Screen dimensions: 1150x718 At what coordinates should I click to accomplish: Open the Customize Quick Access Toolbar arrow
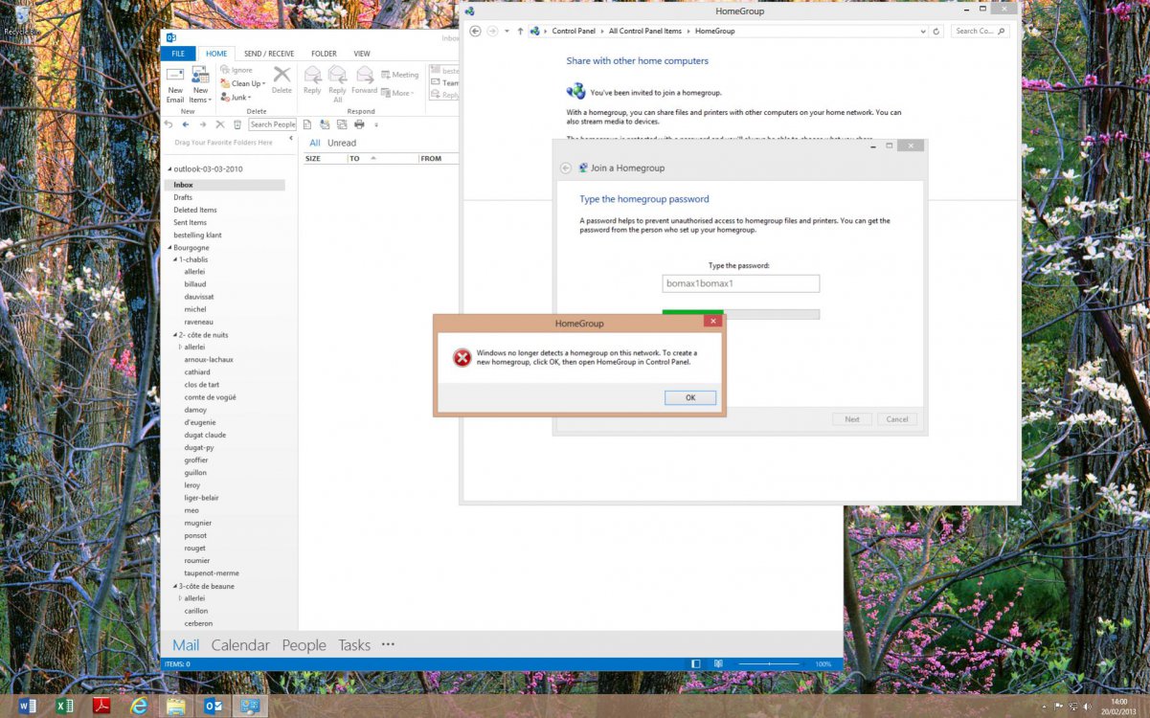pyautogui.click(x=376, y=124)
